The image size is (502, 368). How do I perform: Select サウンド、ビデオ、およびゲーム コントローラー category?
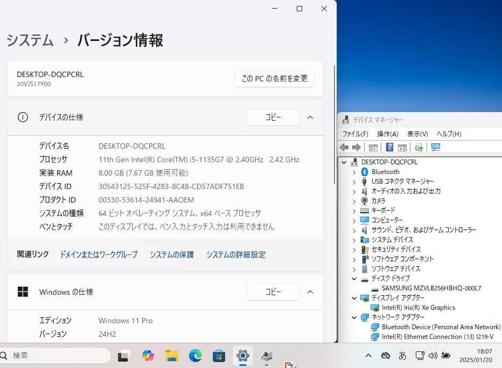pos(423,230)
